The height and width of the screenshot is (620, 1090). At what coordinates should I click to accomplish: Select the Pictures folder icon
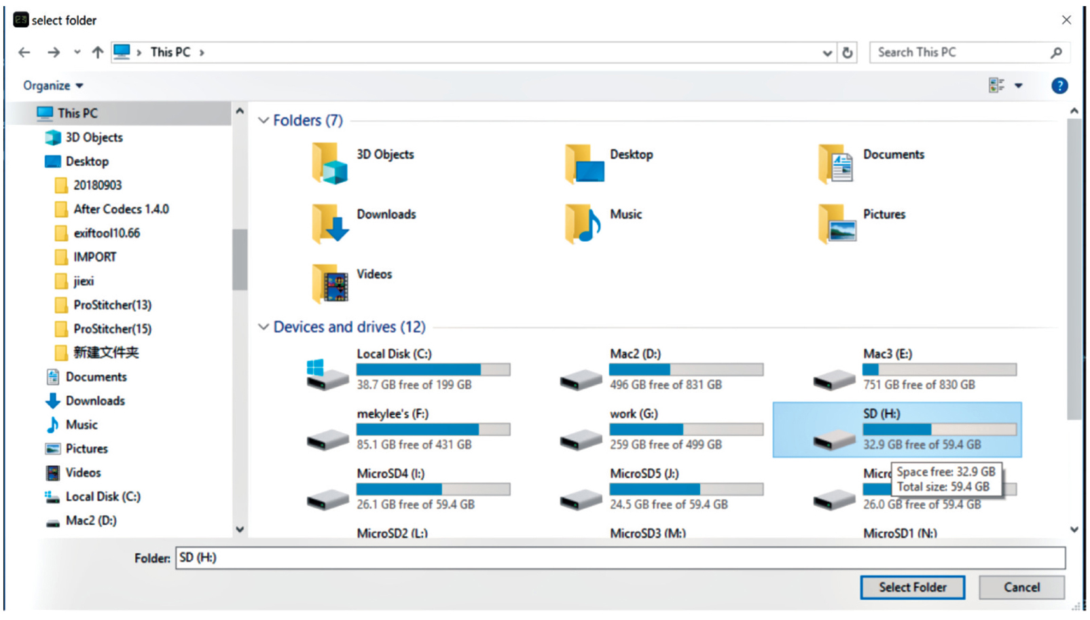pos(837,223)
